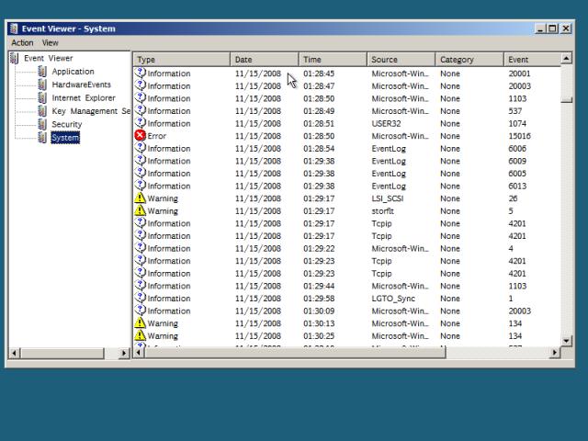Image resolution: width=588 pixels, height=441 pixels.
Task: Open the Action menu
Action: [x=22, y=43]
